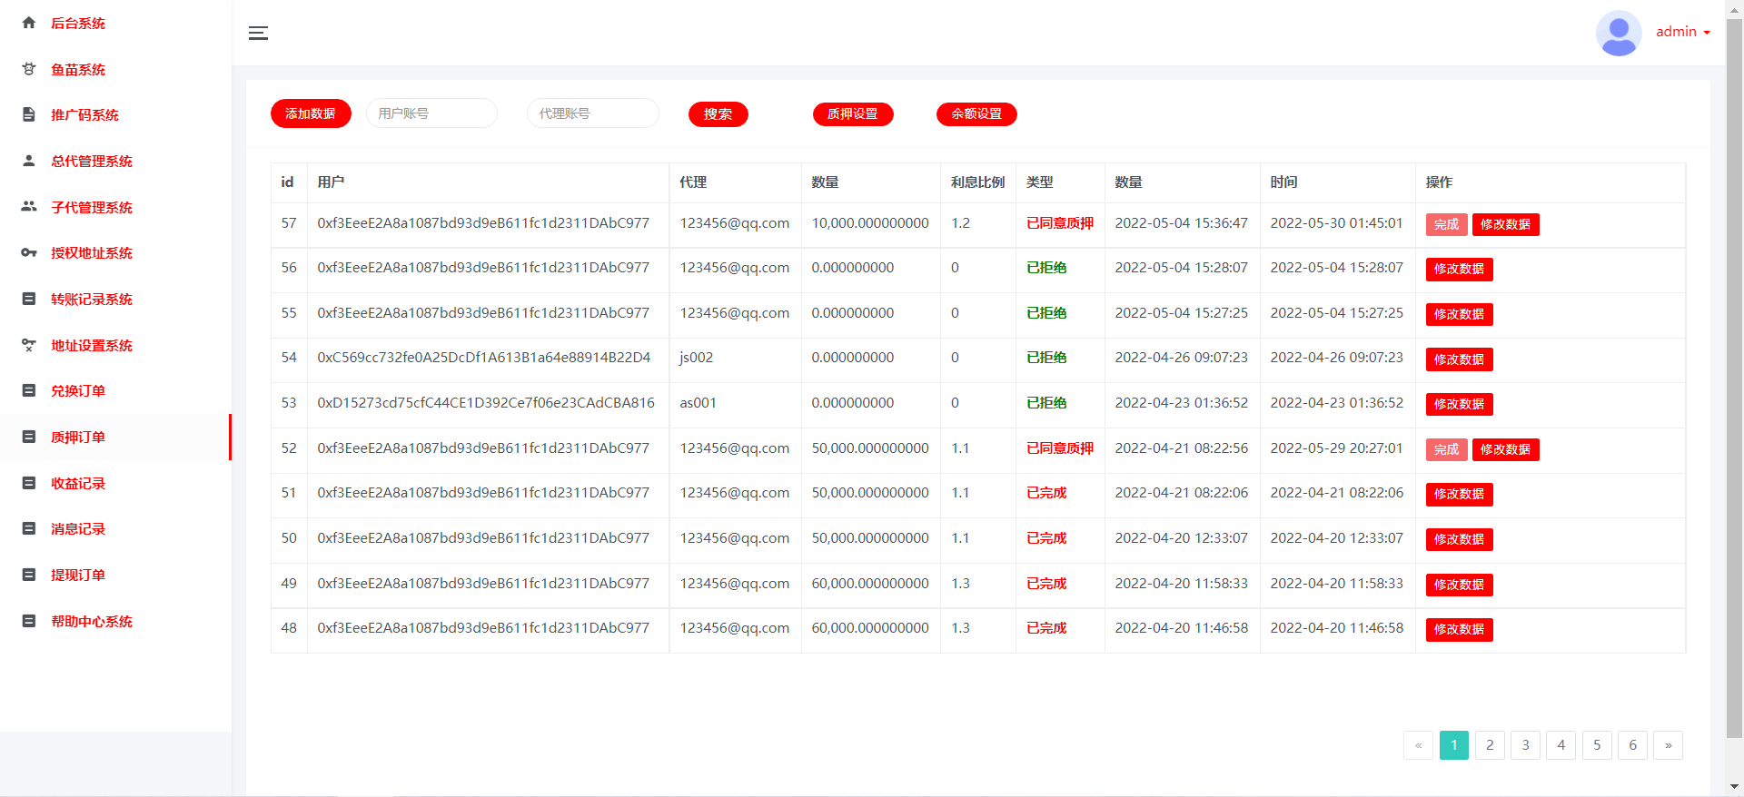Click the key icon next to 授权地址系统

[29, 252]
